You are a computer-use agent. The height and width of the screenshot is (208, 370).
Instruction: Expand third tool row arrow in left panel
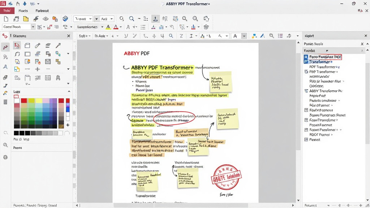[x=68, y=83]
